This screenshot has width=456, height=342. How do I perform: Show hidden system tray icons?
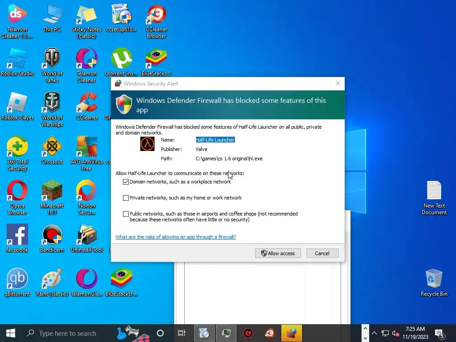coord(374,333)
